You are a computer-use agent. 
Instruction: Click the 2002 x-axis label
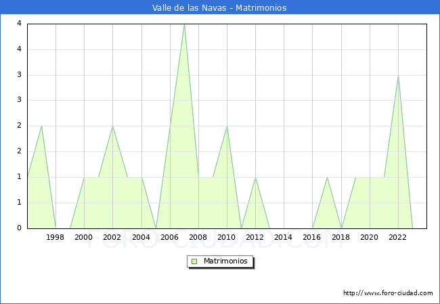tap(112, 237)
